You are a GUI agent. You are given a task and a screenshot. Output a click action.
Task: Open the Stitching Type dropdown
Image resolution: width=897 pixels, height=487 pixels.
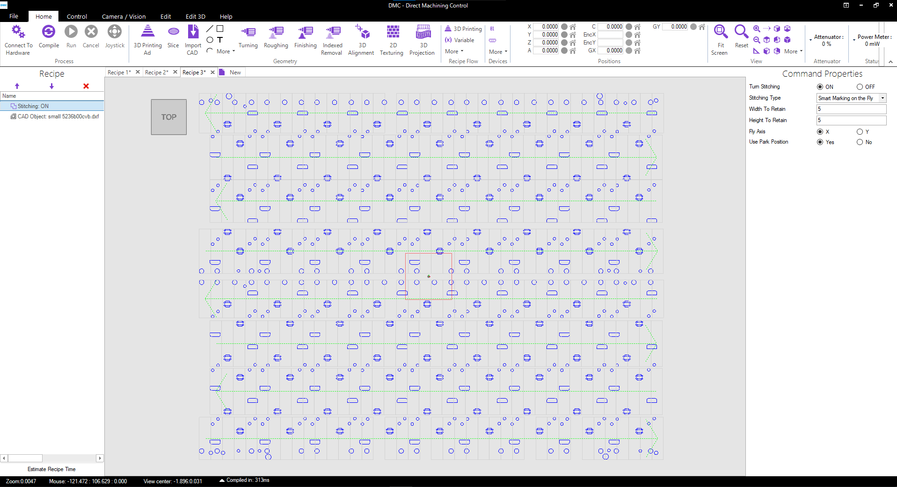[882, 98]
